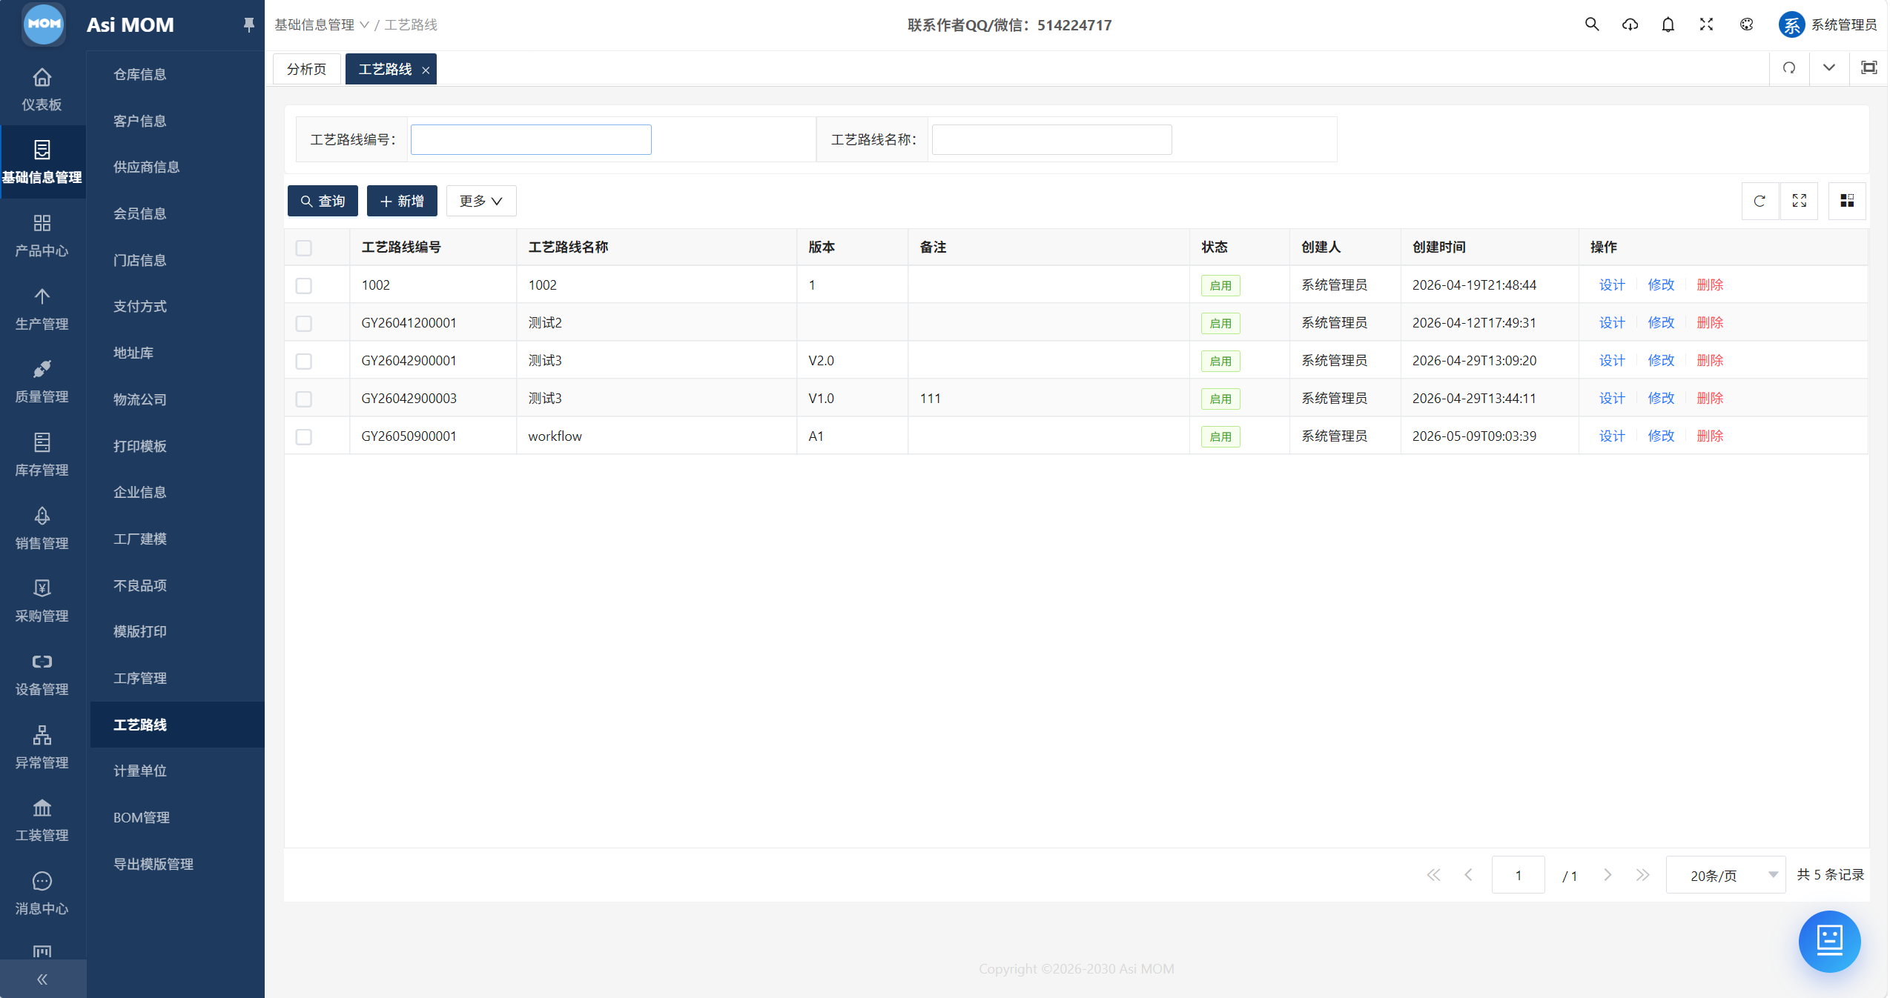Image resolution: width=1890 pixels, height=998 pixels.
Task: Open the 系统管理员 user menu
Action: click(x=1828, y=24)
